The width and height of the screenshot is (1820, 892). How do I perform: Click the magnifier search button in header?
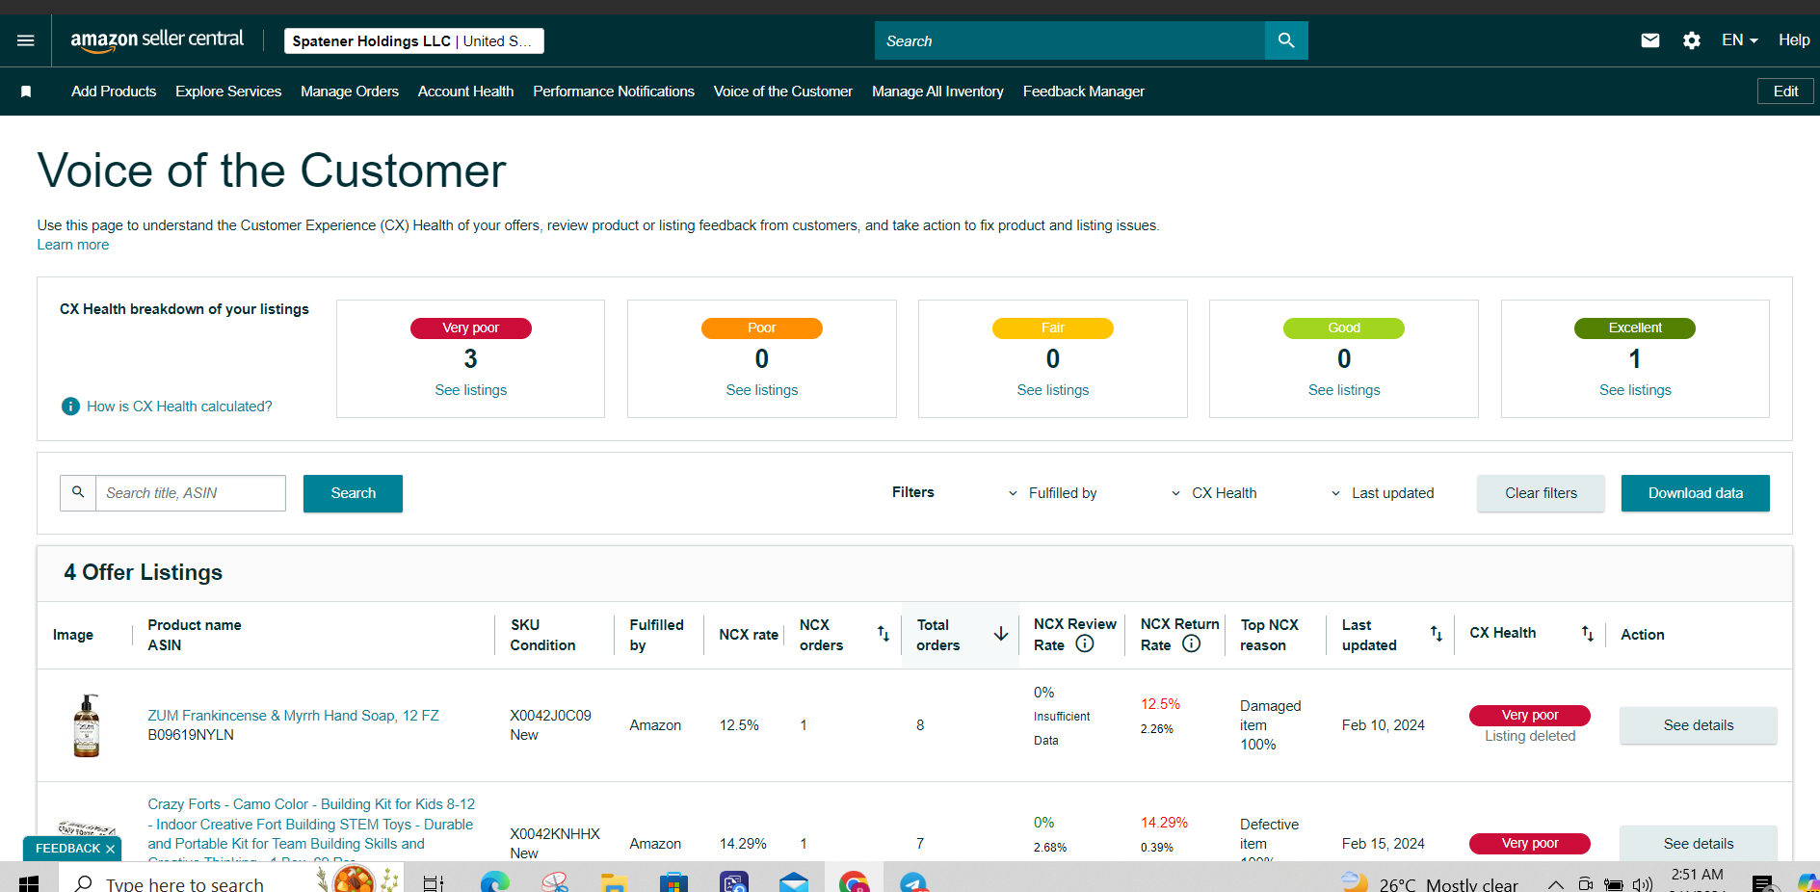click(x=1286, y=40)
